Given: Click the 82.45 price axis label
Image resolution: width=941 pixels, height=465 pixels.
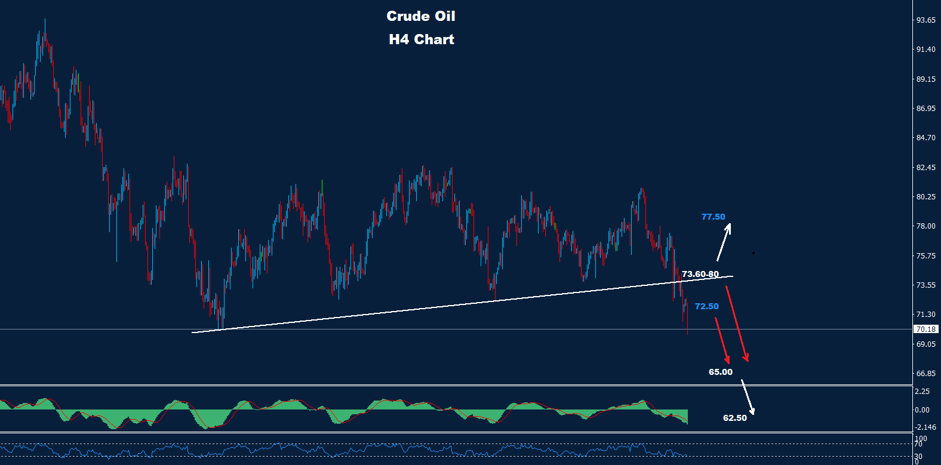Looking at the screenshot, I should coord(925,168).
